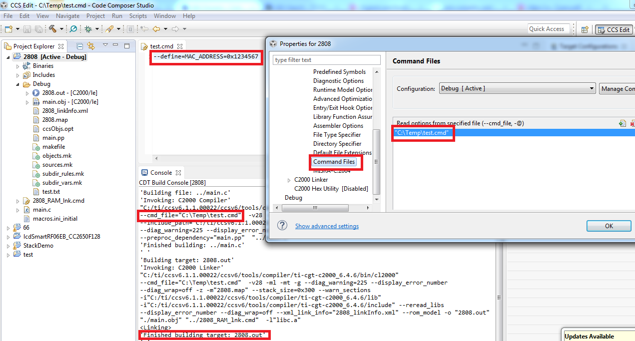The image size is (635, 341).
Task: Start debugging with the green bug icon
Action: click(x=88, y=29)
